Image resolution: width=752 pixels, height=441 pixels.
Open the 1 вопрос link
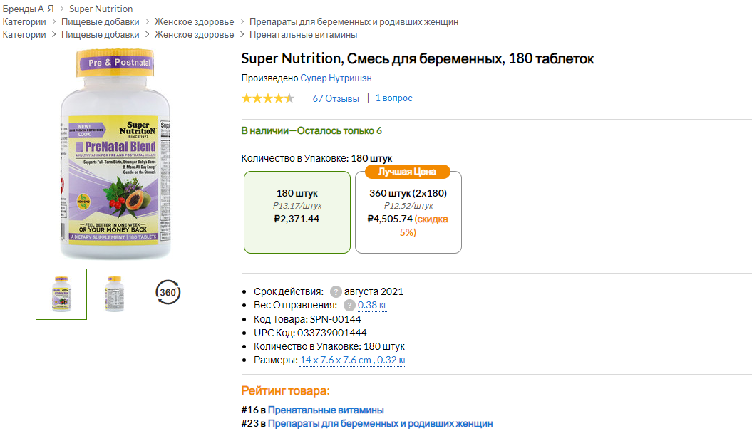[394, 98]
